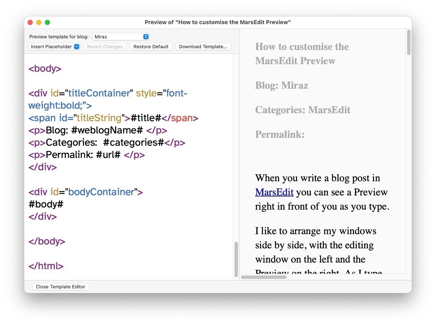Image resolution: width=436 pixels, height=325 pixels.
Task: Click the preview text 'I like to arrange my windows'
Action: pos(316,231)
